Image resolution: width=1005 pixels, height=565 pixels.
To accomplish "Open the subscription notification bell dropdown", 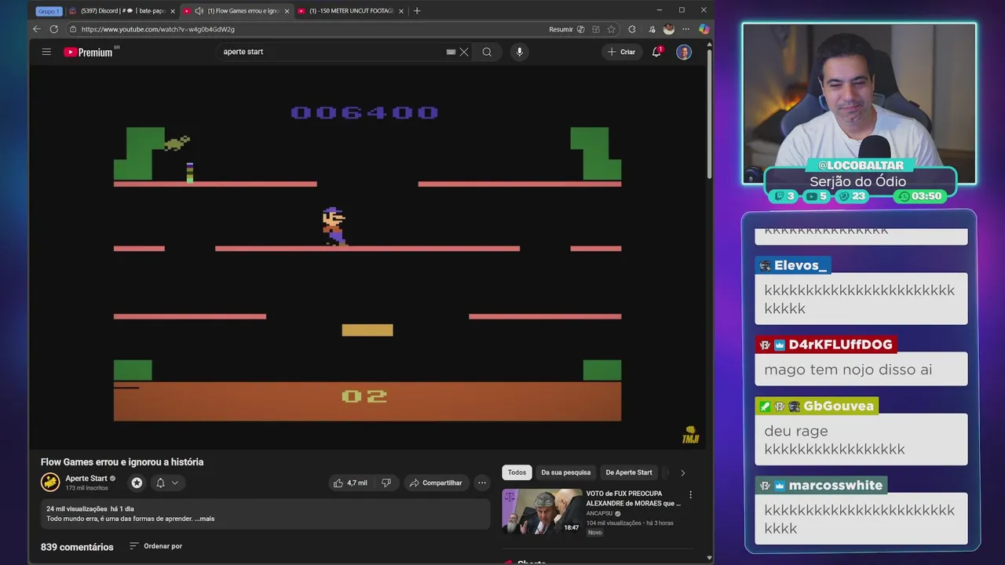I will 166,483.
